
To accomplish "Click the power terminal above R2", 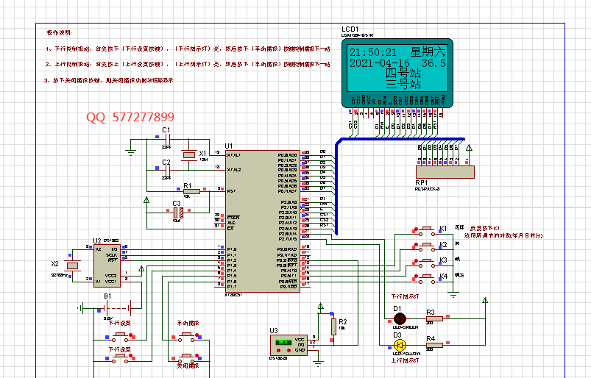I will [320, 306].
